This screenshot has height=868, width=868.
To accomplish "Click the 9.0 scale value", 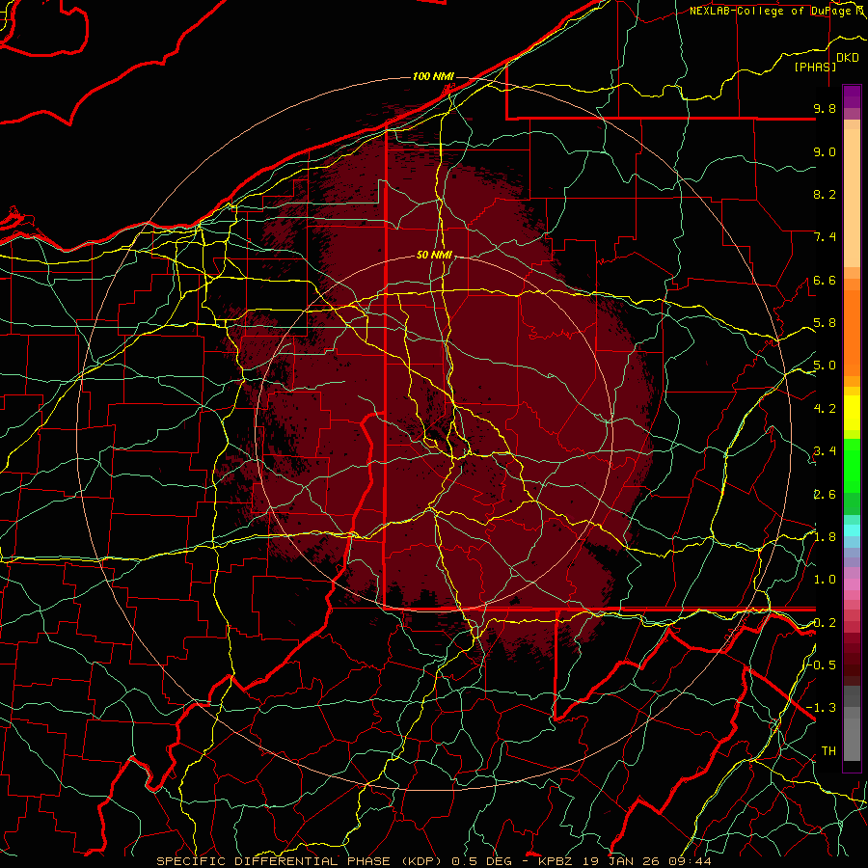I will tap(825, 151).
